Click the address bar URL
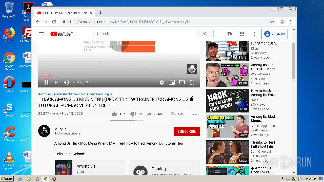Viewport: 324px width, 182px height. coord(129,22)
